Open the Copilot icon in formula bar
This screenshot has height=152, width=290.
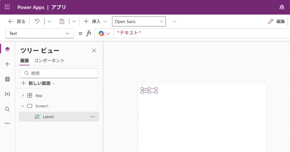[101, 33]
